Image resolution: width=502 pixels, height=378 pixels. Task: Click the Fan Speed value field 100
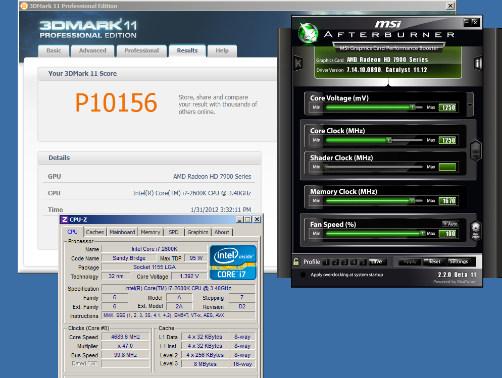coord(448,234)
